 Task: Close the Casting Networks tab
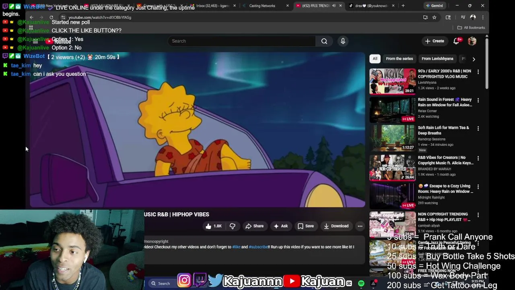[287, 6]
